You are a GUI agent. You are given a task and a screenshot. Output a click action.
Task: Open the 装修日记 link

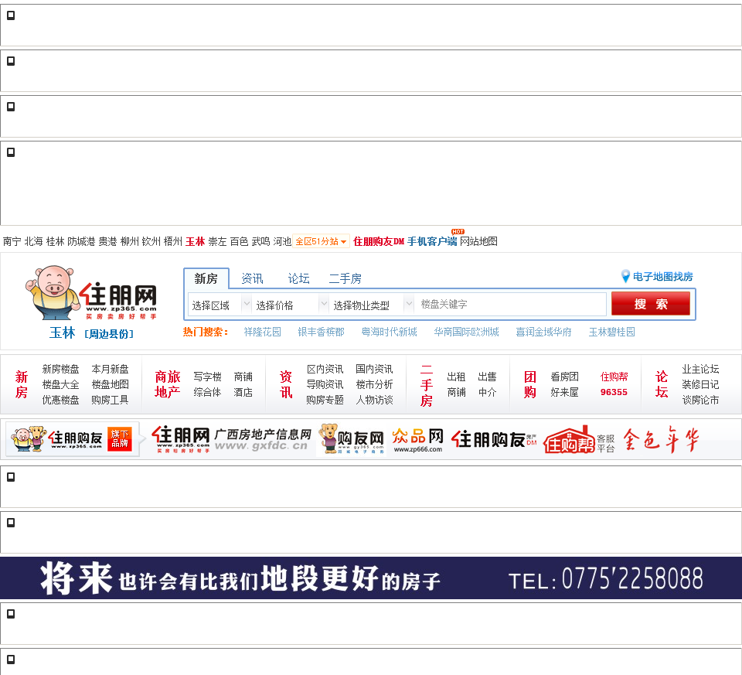pyautogui.click(x=700, y=384)
